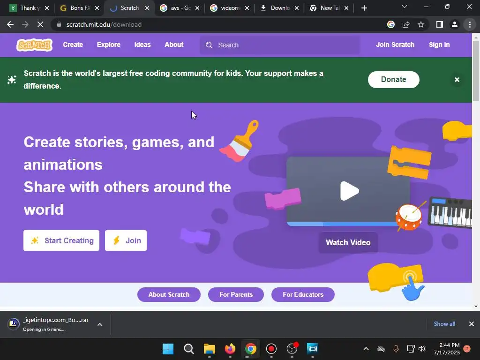The height and width of the screenshot is (360, 480).
Task: Bookmark this page with the star icon
Action: click(x=421, y=24)
